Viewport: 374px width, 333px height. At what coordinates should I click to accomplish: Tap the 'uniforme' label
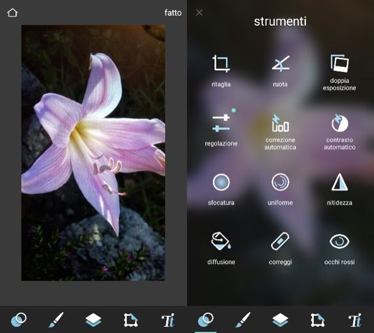(x=280, y=203)
